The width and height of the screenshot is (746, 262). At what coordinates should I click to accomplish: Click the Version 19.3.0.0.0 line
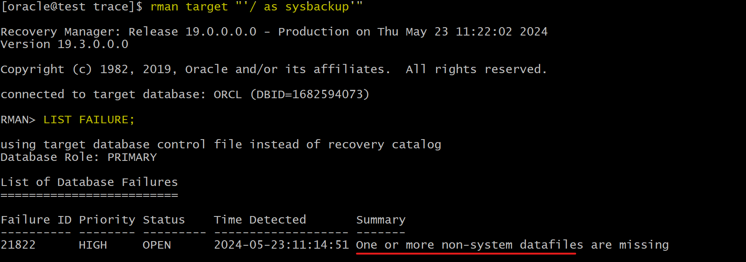click(x=64, y=44)
